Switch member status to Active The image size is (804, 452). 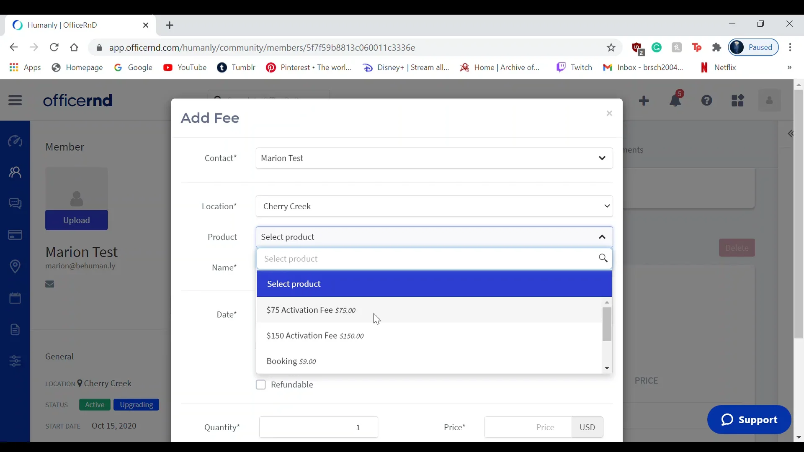[94, 404]
